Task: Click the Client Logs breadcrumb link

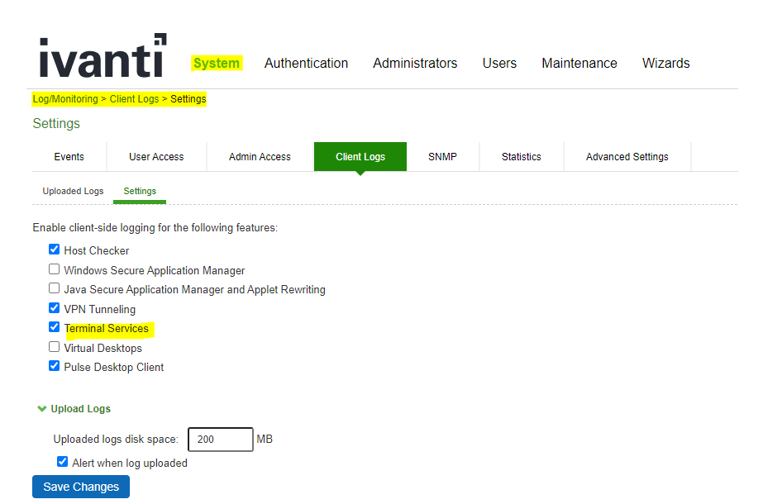Action: click(x=134, y=99)
